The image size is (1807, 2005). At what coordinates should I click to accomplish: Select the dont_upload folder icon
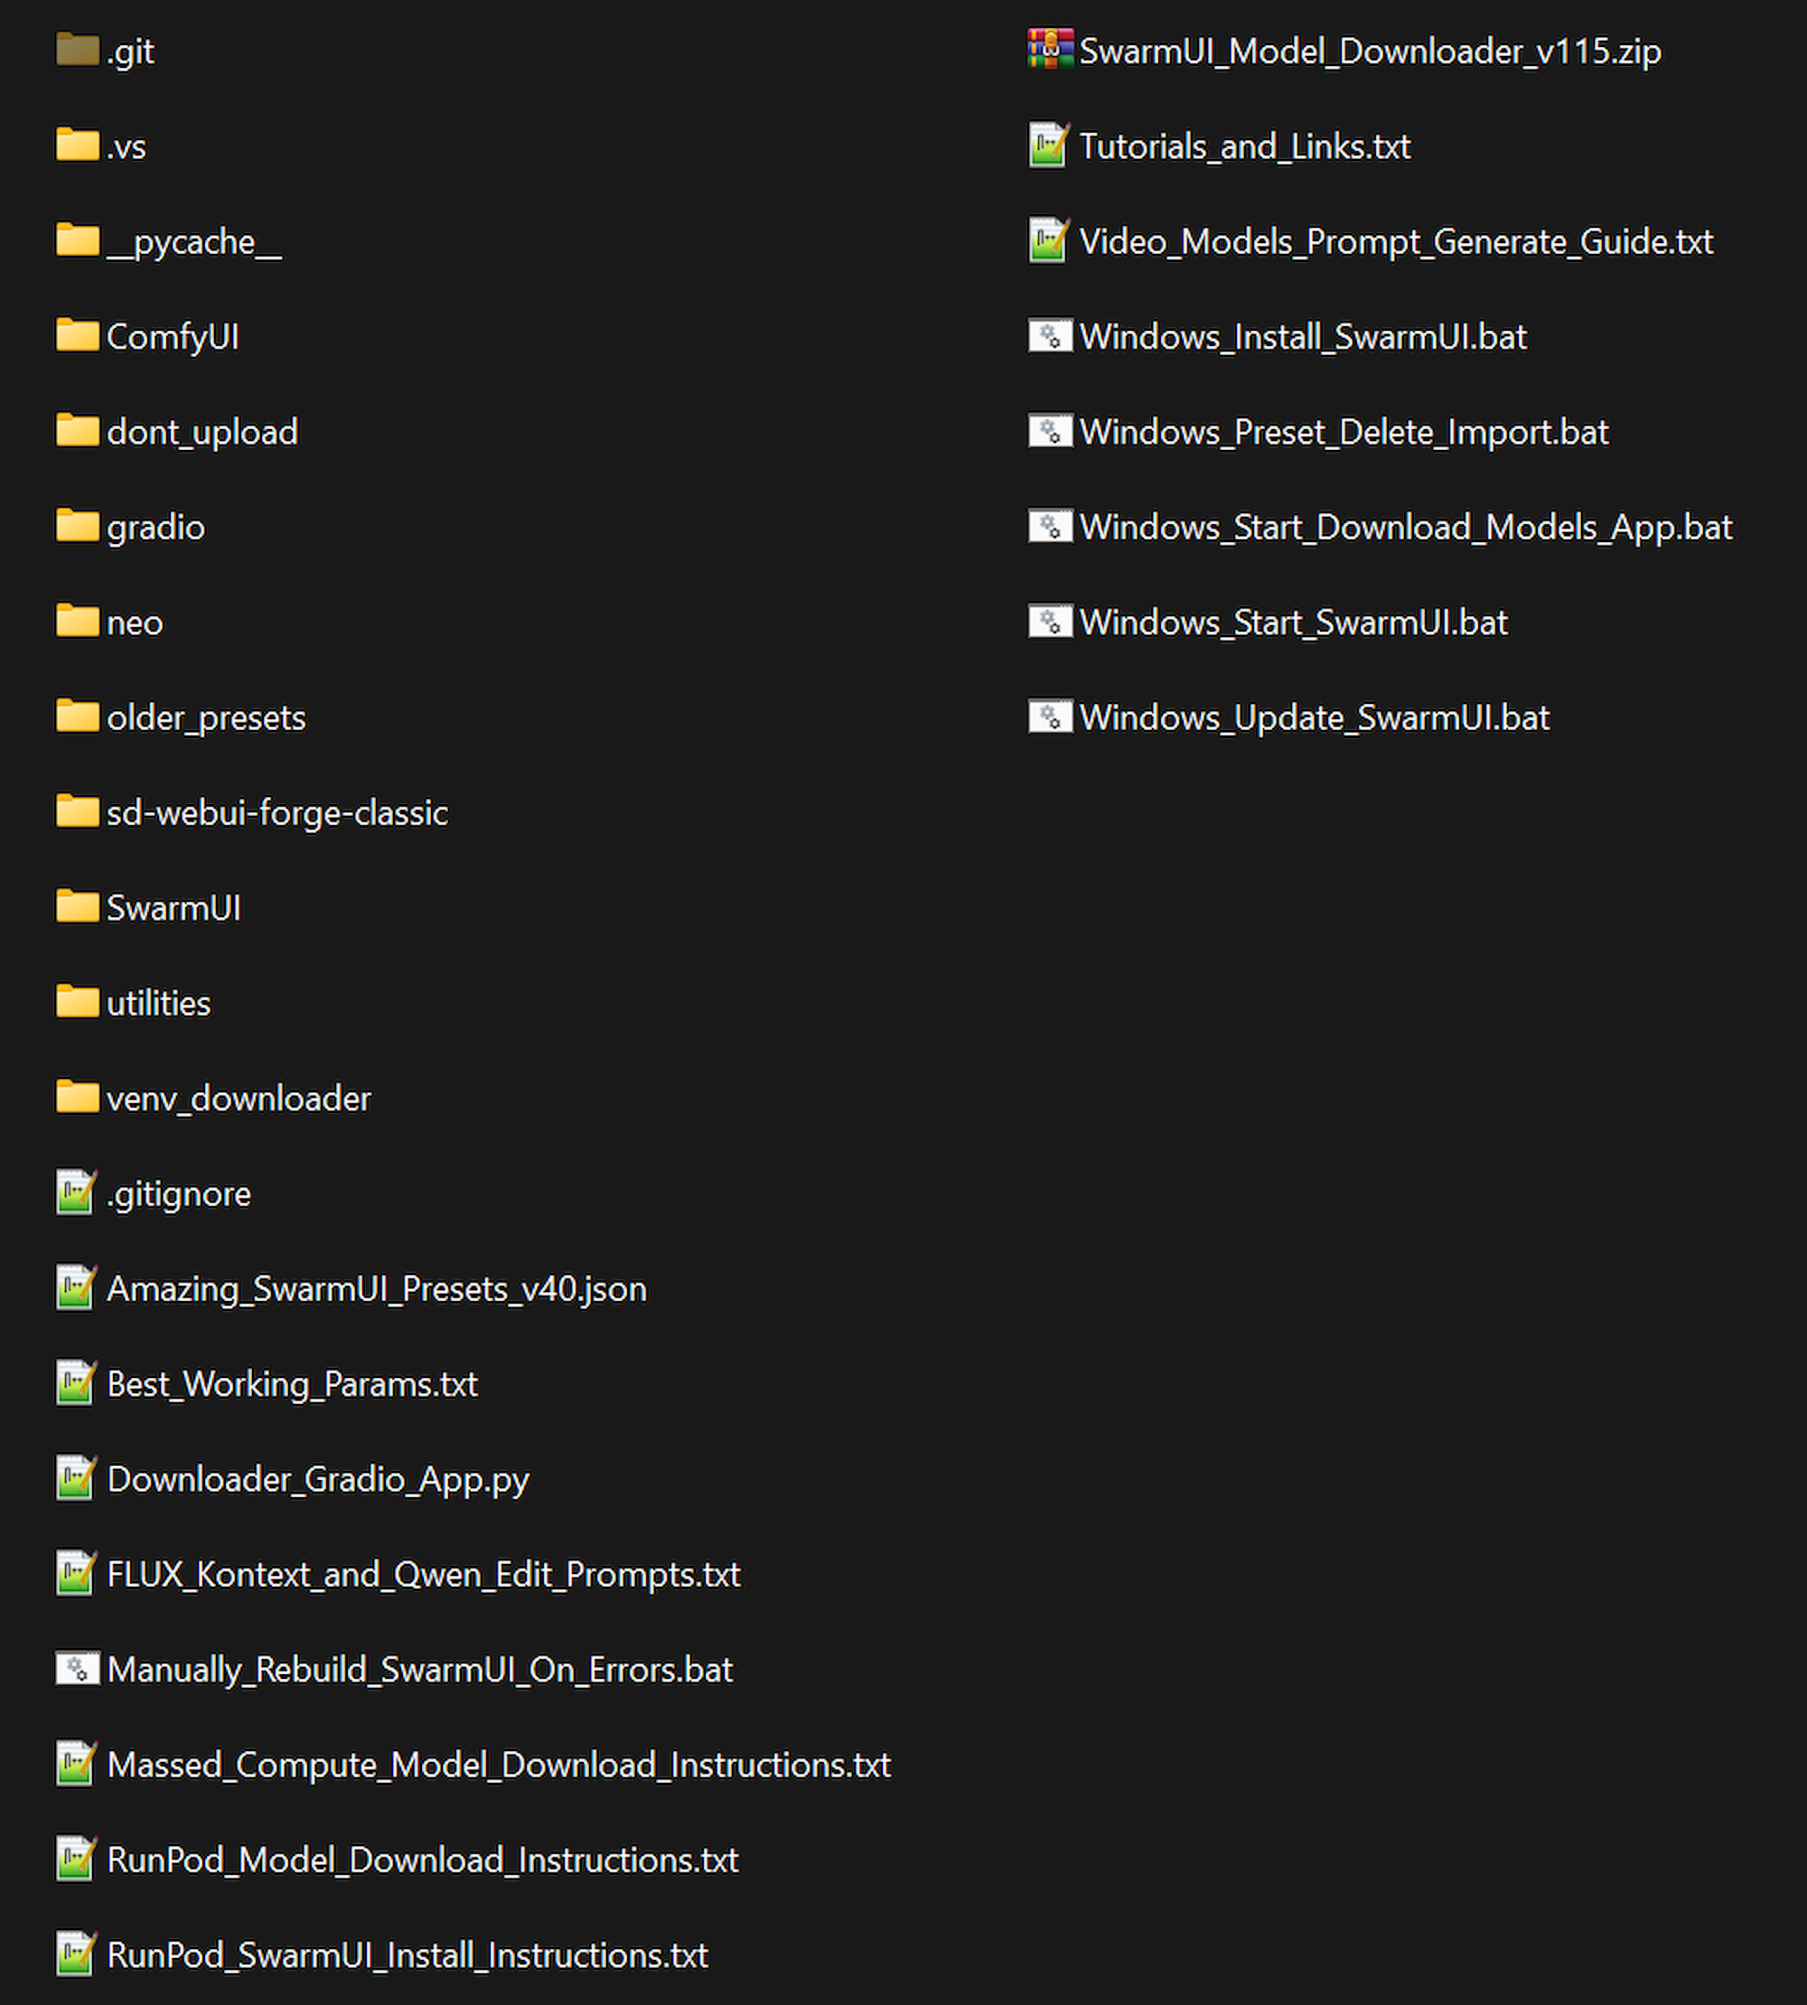tap(78, 431)
